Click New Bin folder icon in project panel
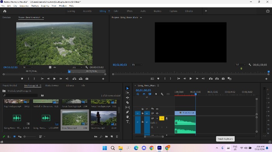 pos(106,137)
